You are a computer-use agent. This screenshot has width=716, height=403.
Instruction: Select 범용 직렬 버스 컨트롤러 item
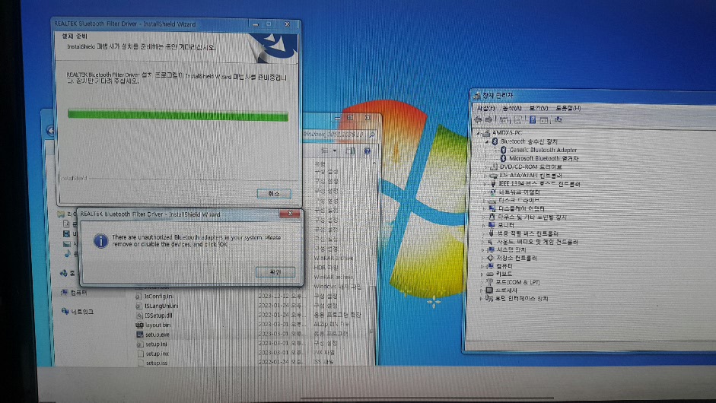pos(527,233)
